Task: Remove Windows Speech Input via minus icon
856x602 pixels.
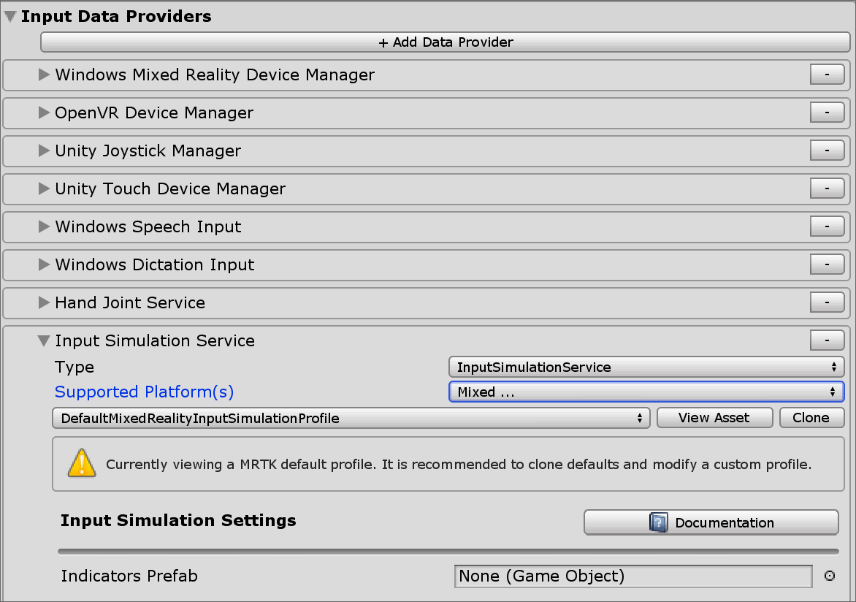Action: click(x=826, y=226)
